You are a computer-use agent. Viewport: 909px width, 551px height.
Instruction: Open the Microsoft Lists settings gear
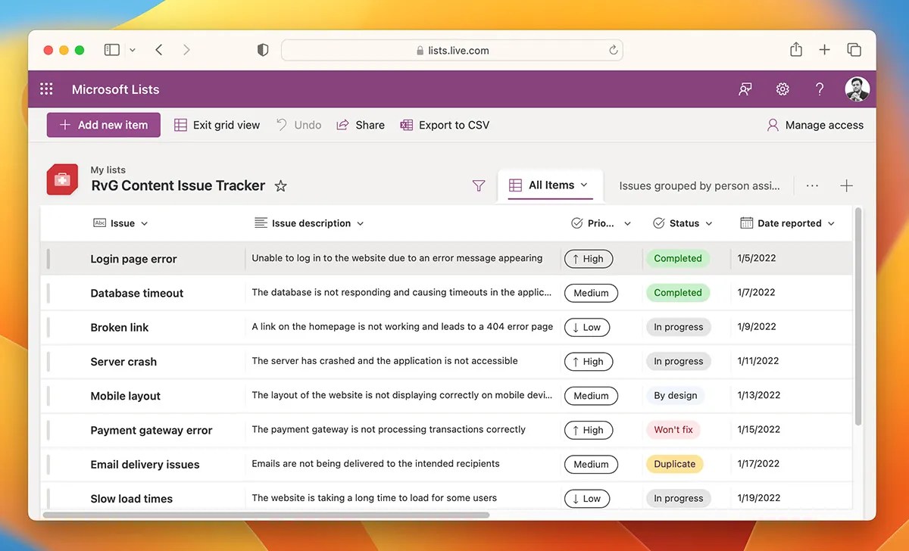[x=782, y=89]
